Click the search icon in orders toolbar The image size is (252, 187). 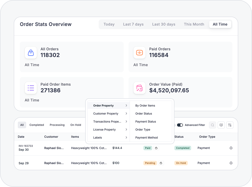pyautogui.click(x=212, y=125)
